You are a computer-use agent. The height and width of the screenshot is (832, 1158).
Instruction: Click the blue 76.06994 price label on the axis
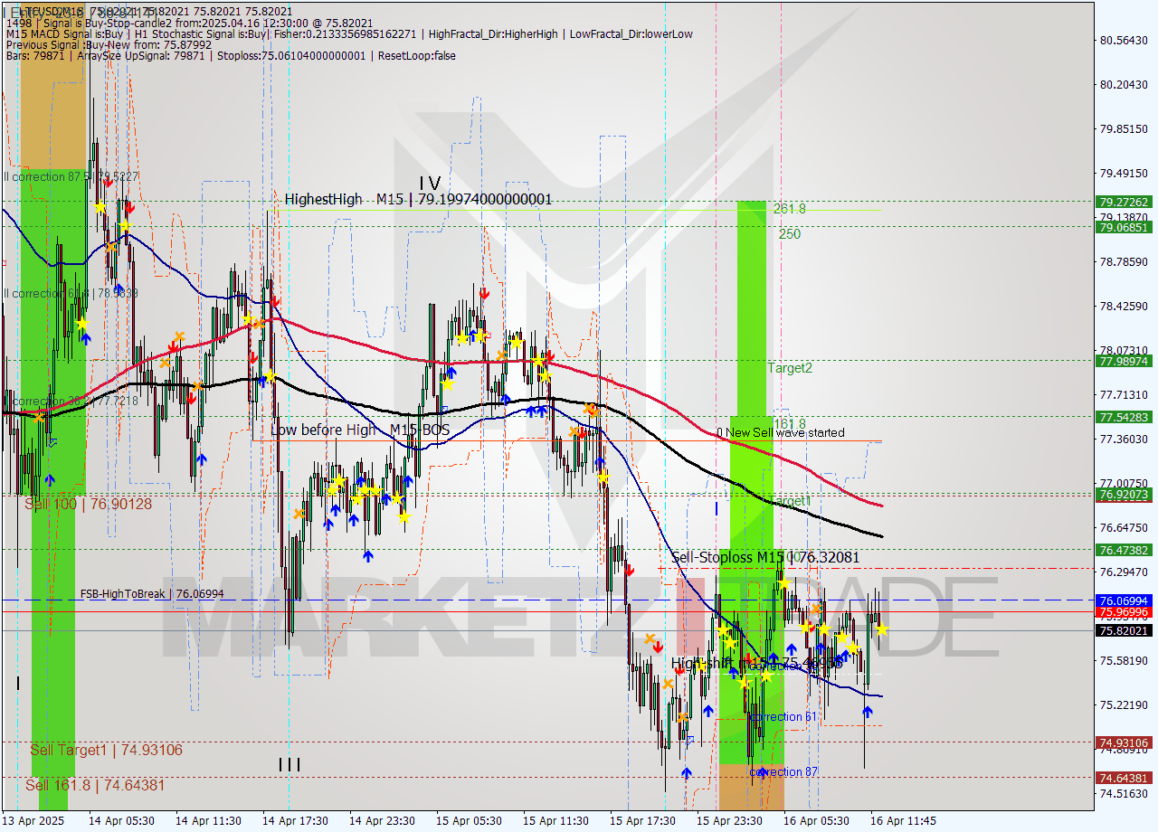click(x=1125, y=601)
